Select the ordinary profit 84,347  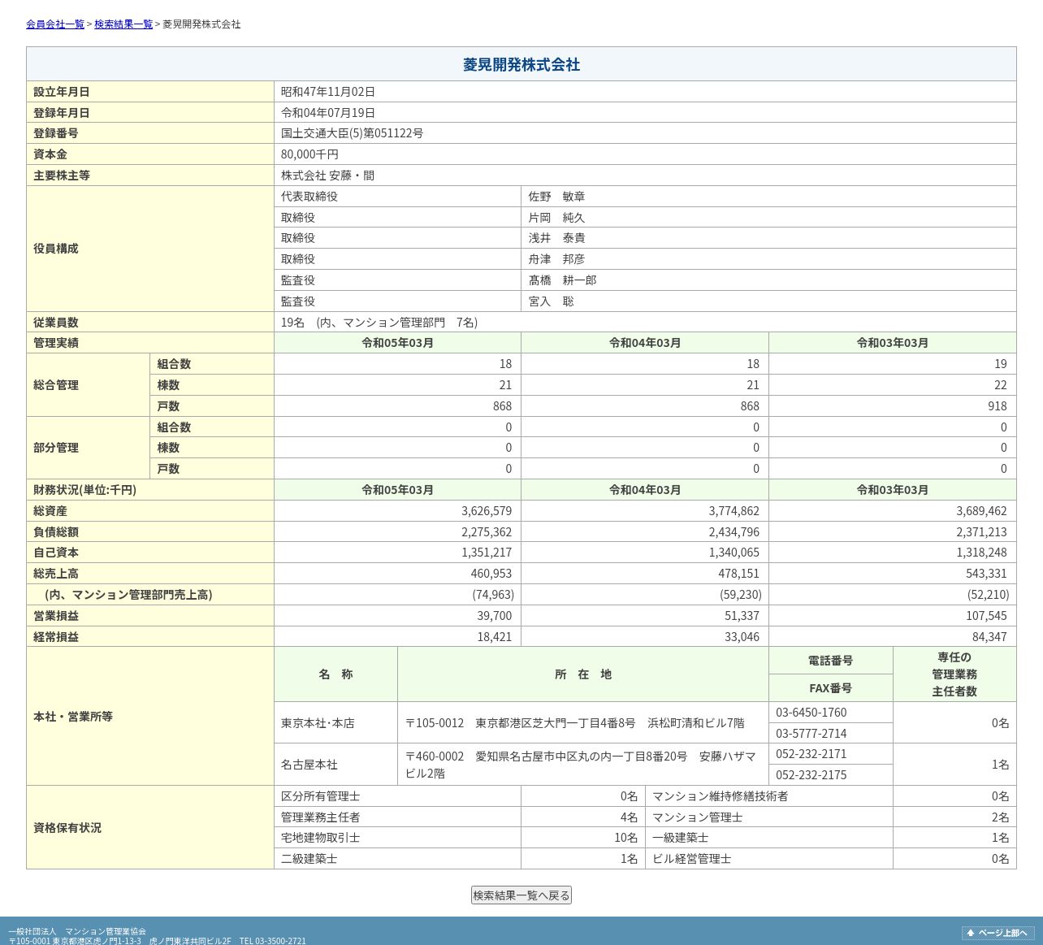coord(989,637)
